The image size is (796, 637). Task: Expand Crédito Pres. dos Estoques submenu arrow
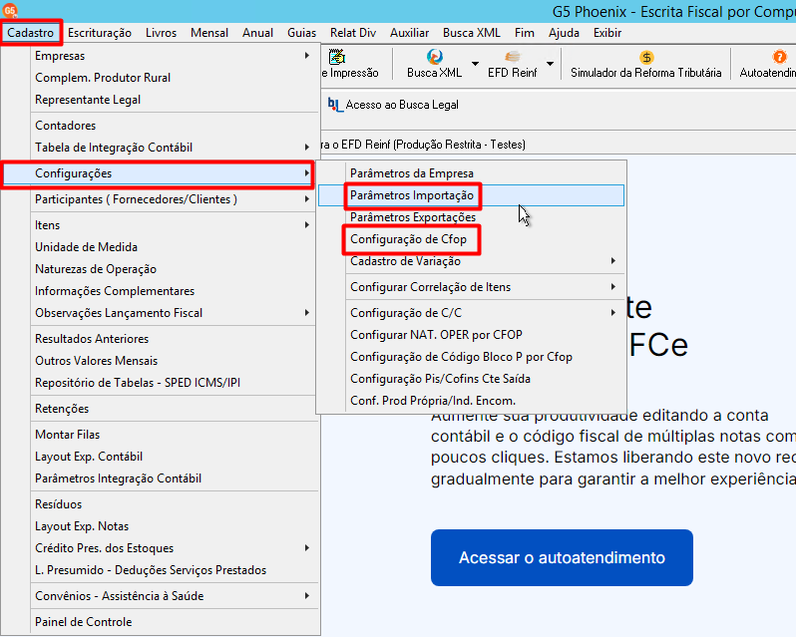pos(307,547)
